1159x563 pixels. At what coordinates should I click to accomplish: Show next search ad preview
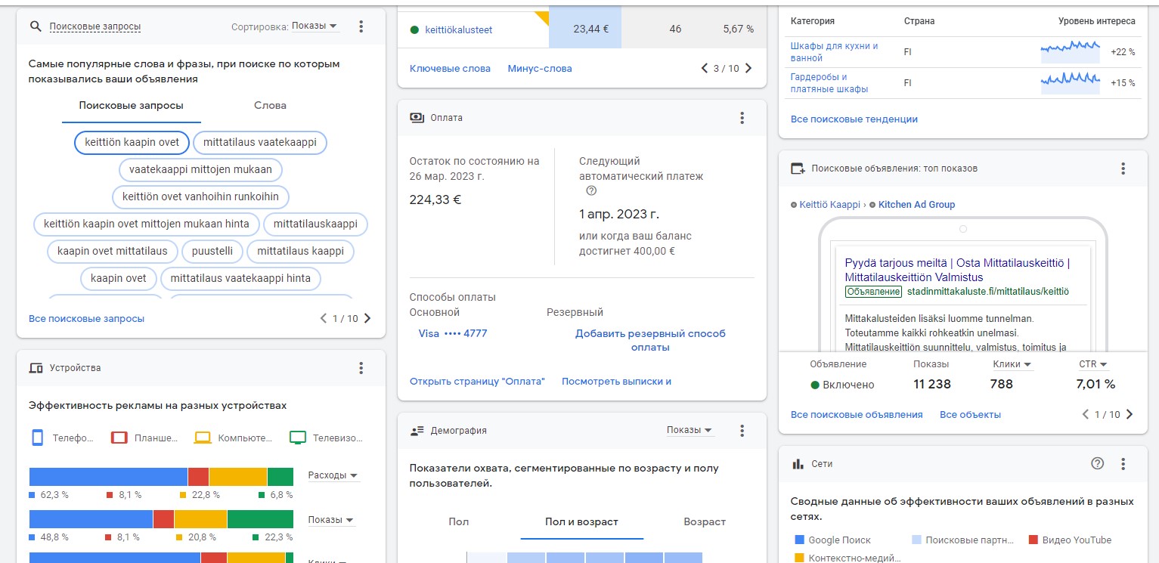pos(1130,414)
